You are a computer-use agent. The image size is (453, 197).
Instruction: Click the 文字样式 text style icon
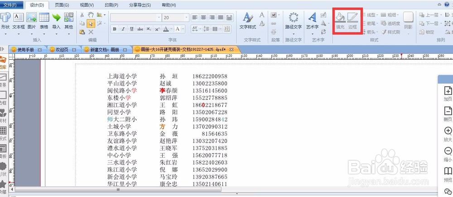pyautogui.click(x=248, y=18)
